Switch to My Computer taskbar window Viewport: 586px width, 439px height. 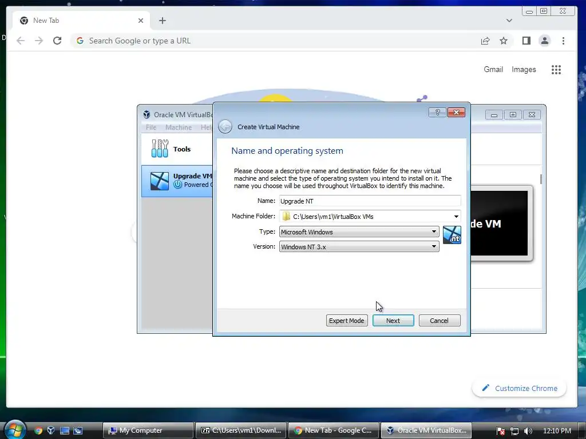click(148, 430)
